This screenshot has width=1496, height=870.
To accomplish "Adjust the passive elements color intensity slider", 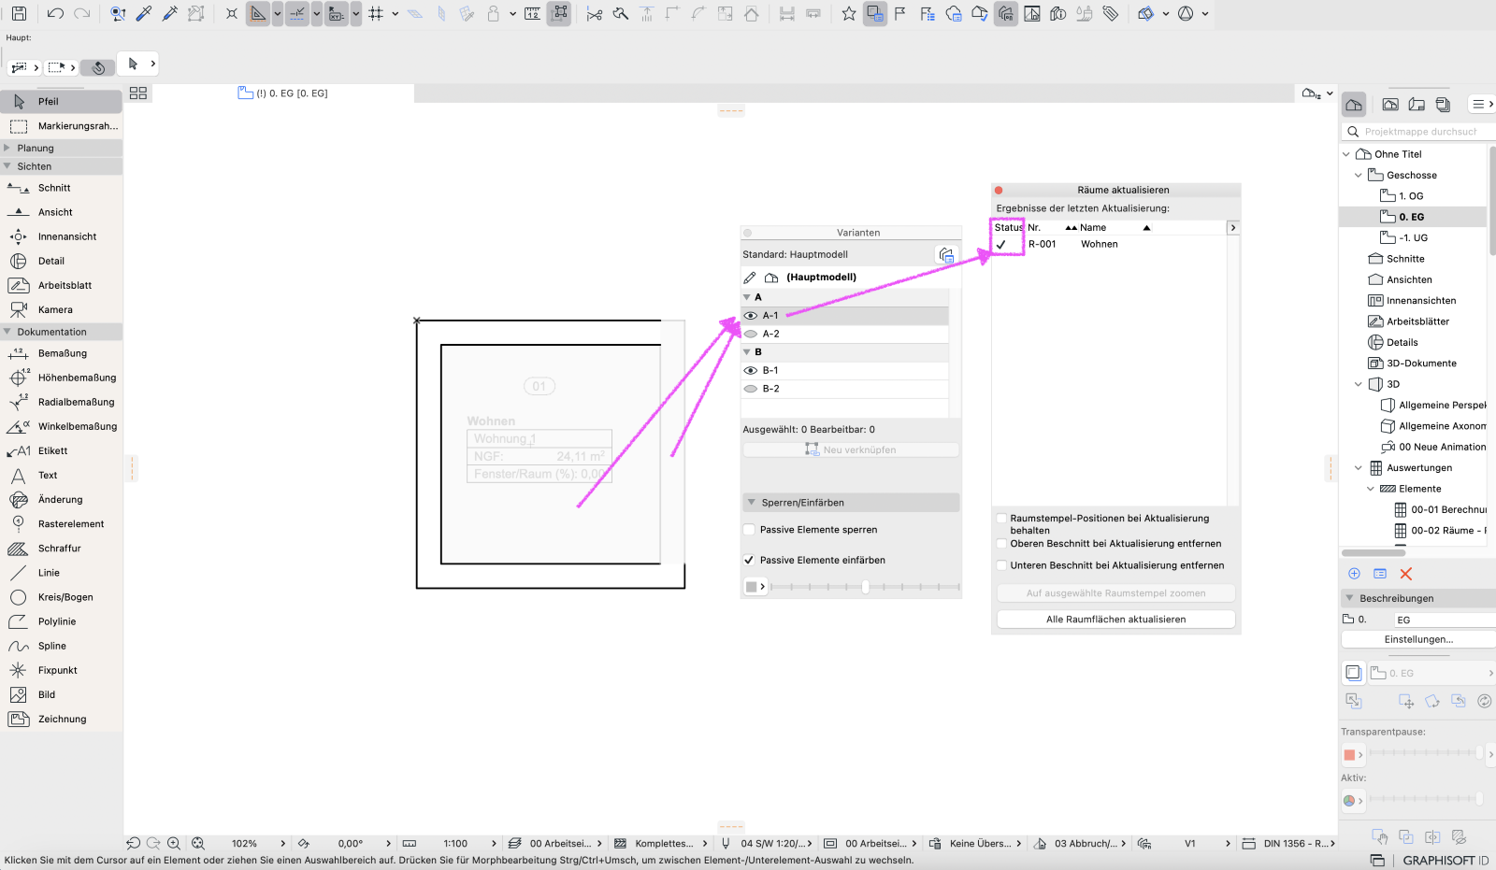I will [x=865, y=587].
